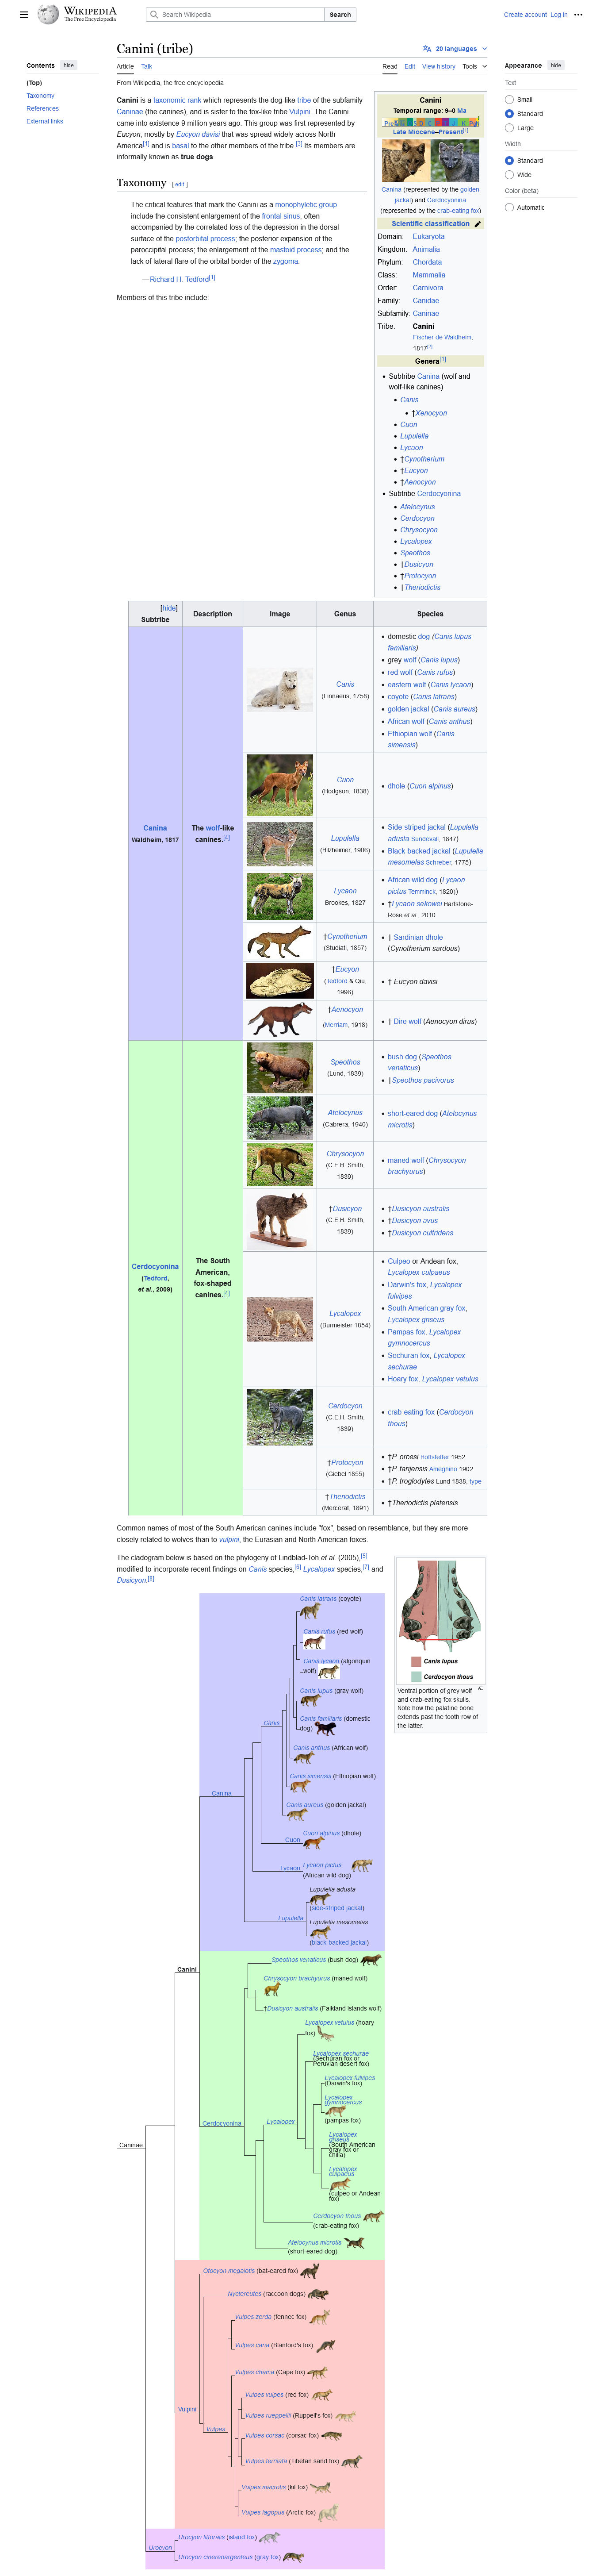Click the pencil edit icon in Scientific classification
The width and height of the screenshot is (604, 2576).
coord(477,224)
